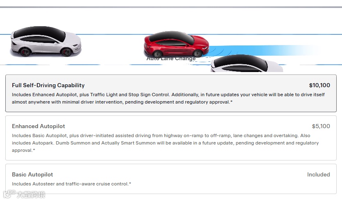
Task: Click the partially visible white car below the red one
Action: pyautogui.click(x=247, y=63)
